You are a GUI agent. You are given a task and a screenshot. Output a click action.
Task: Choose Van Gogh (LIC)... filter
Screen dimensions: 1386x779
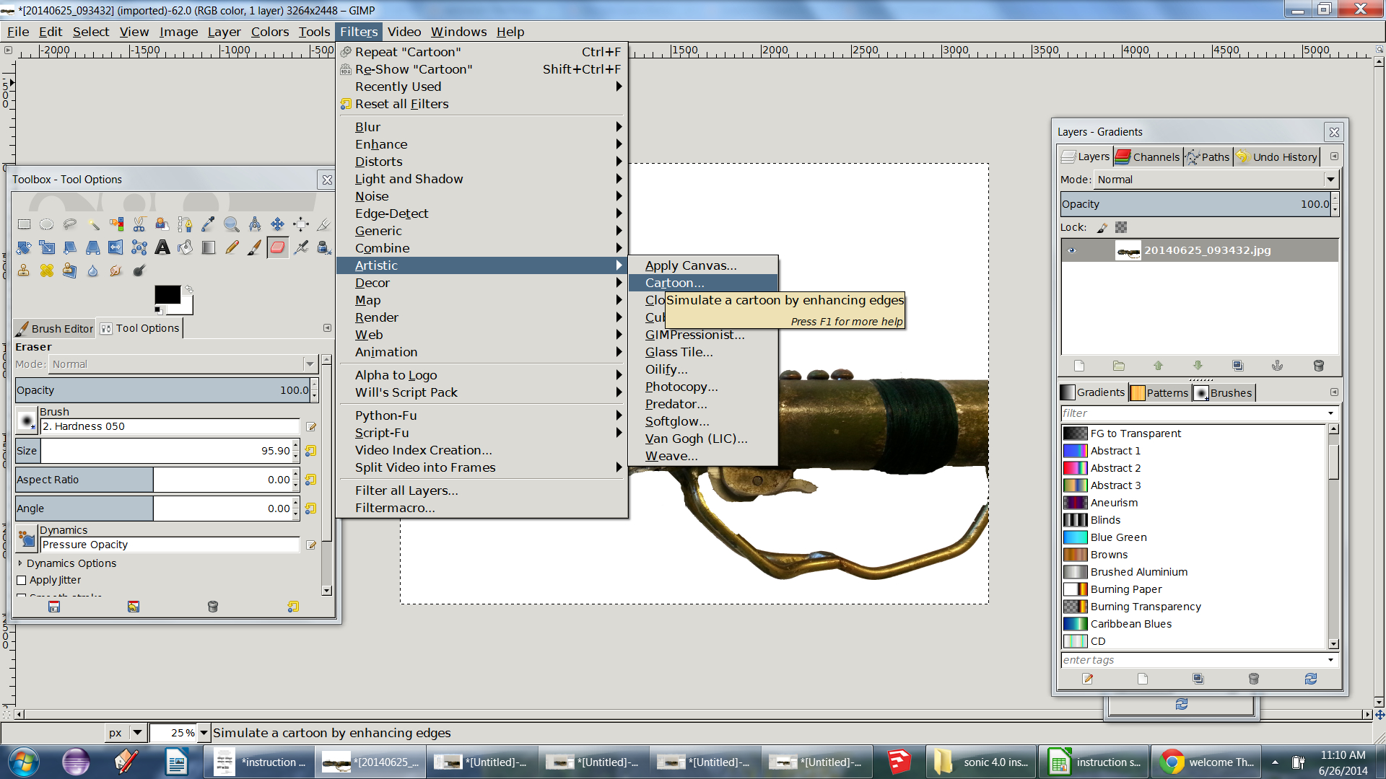click(703, 439)
